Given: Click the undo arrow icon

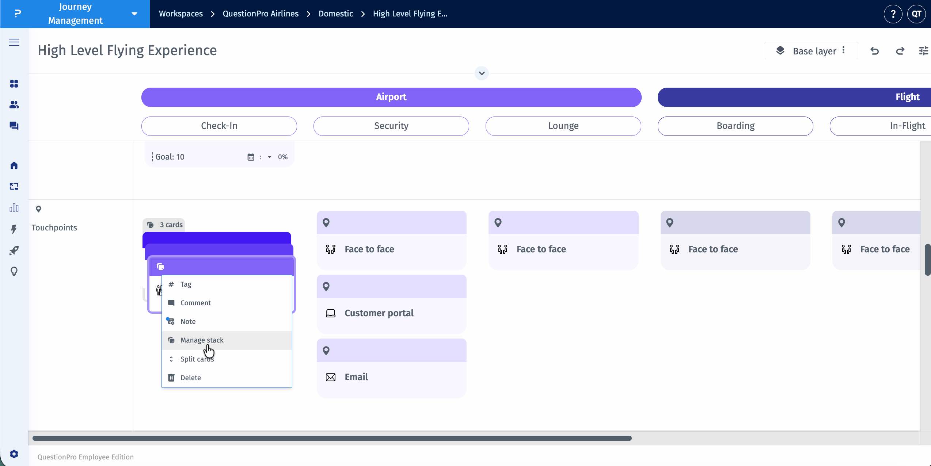Looking at the screenshot, I should click(x=874, y=51).
